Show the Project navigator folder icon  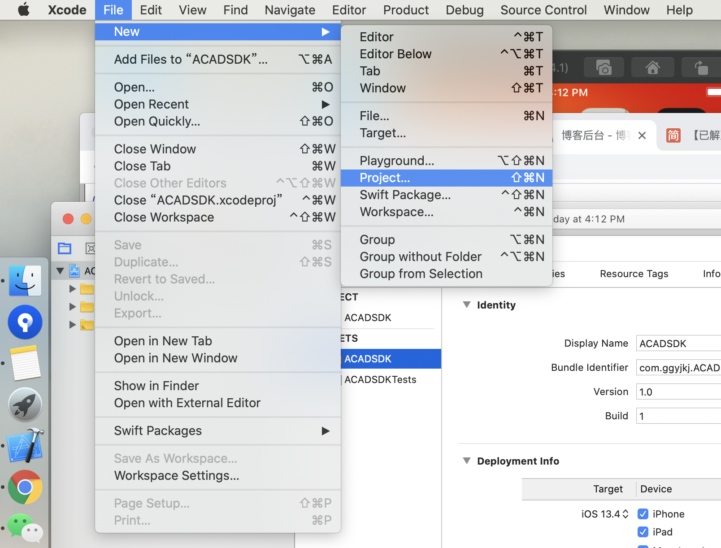pos(65,248)
